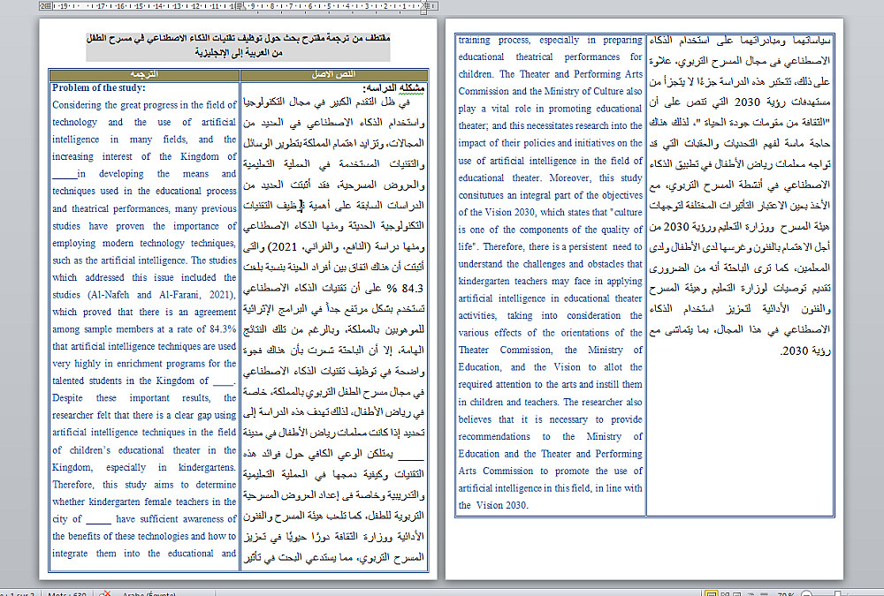Click the '84.3%' figure in the English text
The height and width of the screenshot is (596, 884).
tap(223, 329)
